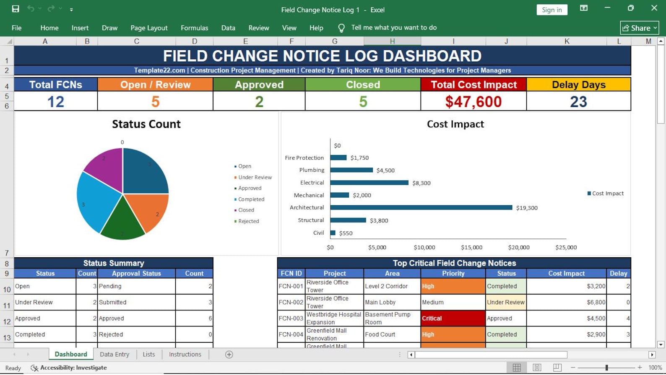Open the Home ribbon tab

49,28
